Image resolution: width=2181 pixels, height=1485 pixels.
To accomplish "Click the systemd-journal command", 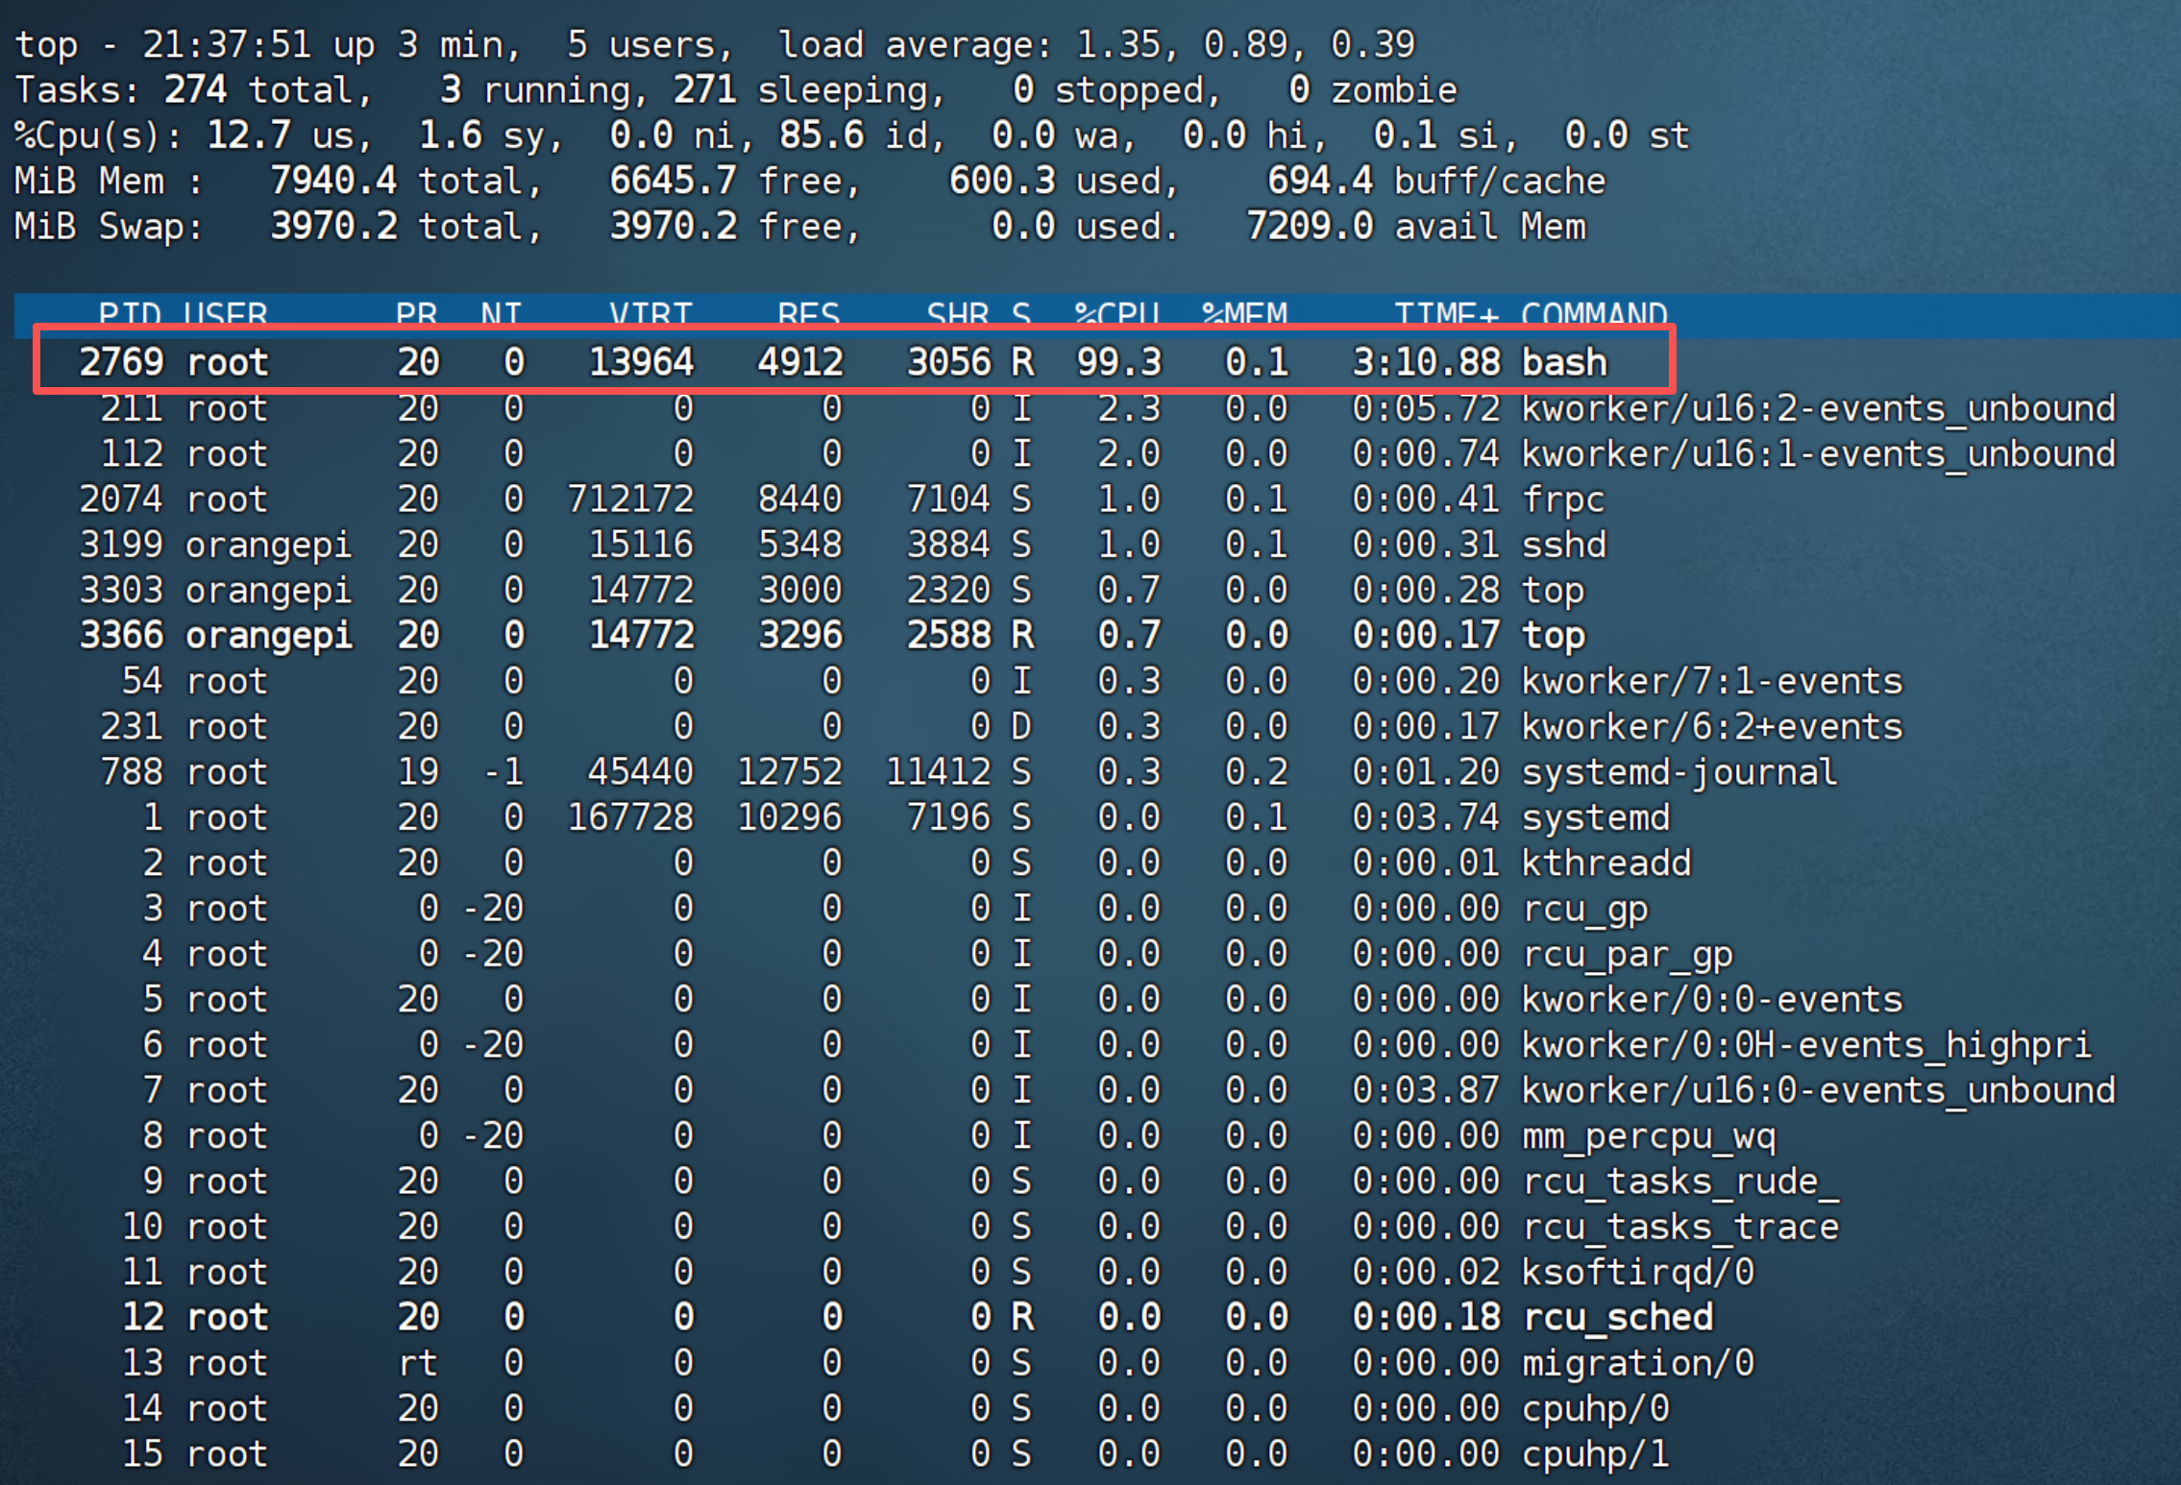I will (1679, 771).
